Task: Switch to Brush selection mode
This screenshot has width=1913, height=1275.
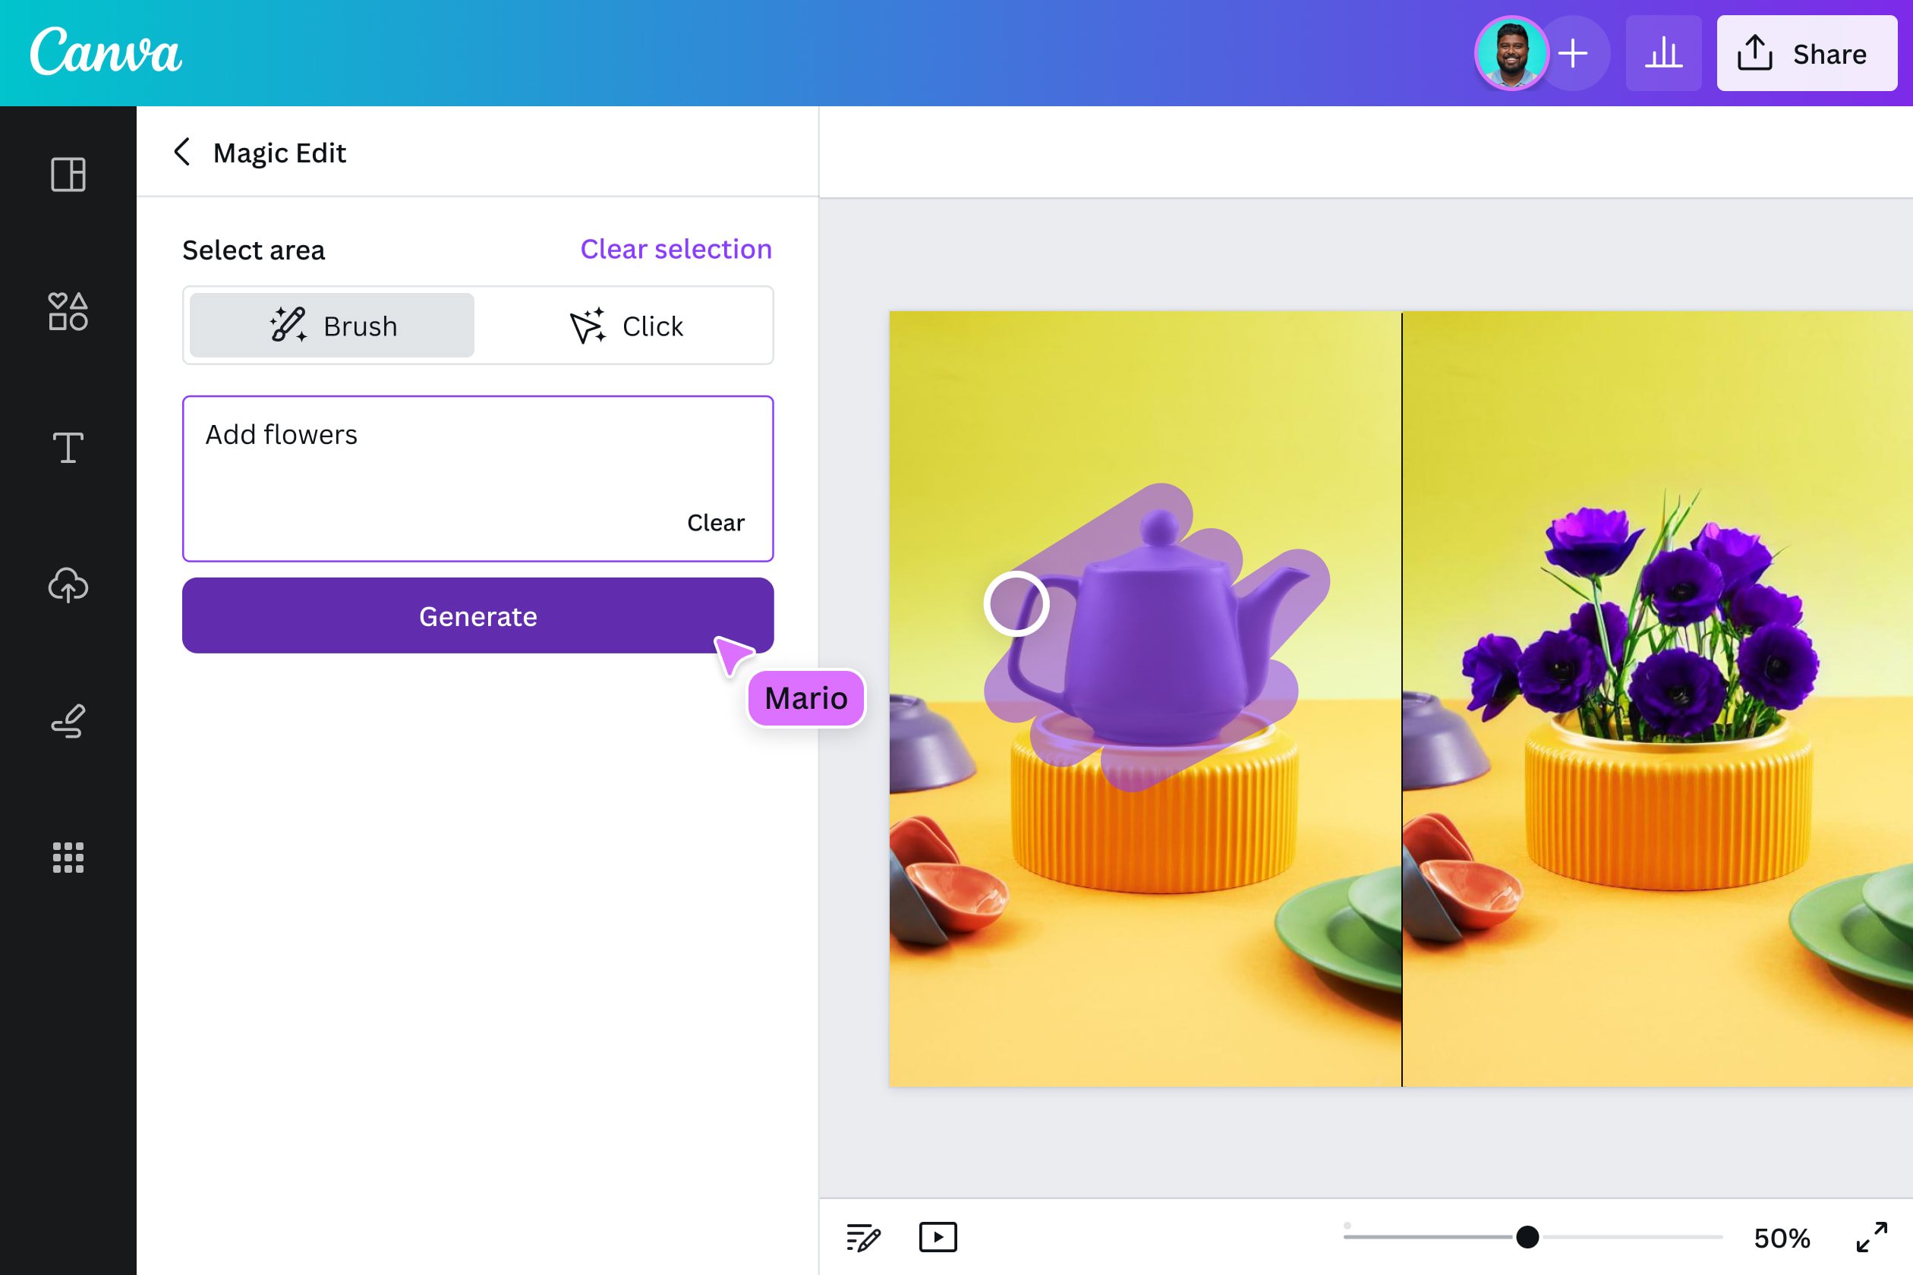Action: point(330,326)
